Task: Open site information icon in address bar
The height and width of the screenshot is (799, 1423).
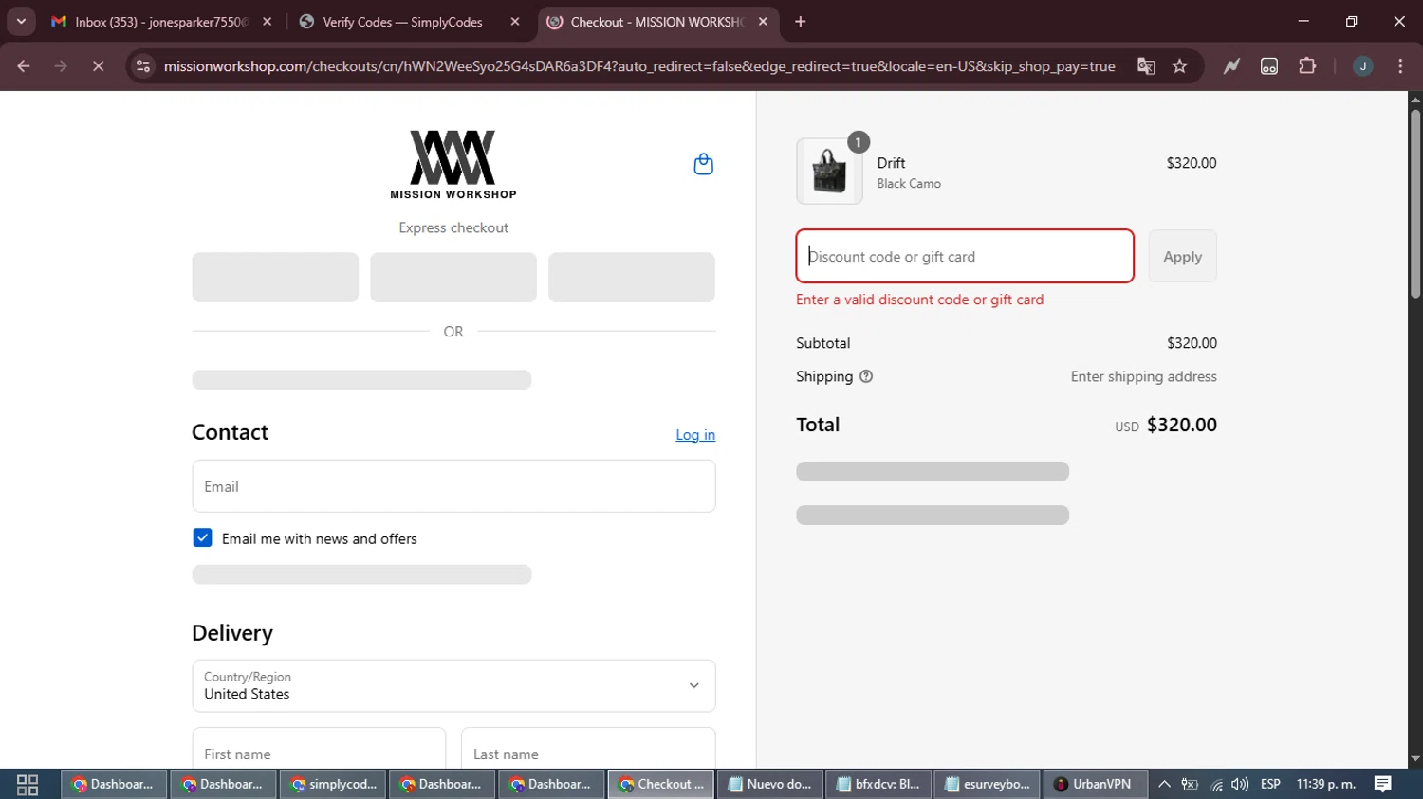Action: (x=142, y=65)
